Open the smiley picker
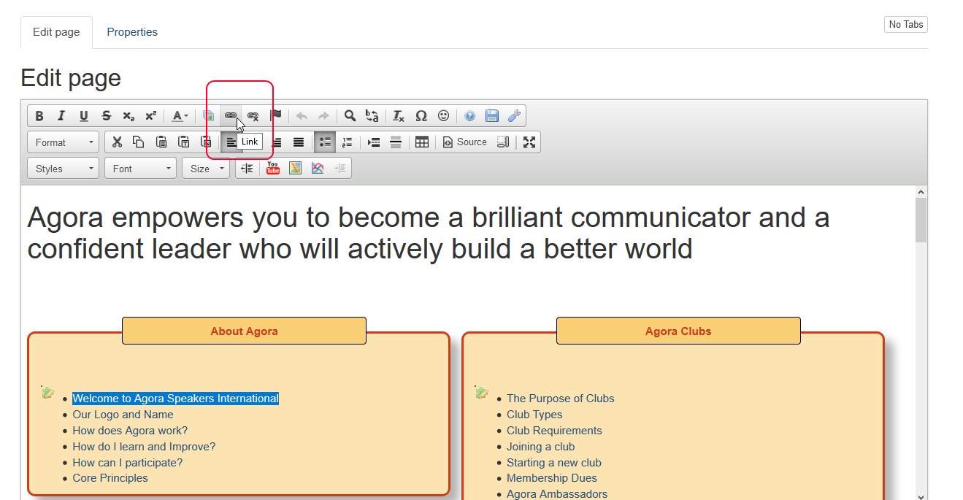This screenshot has height=500, width=963. [x=443, y=116]
